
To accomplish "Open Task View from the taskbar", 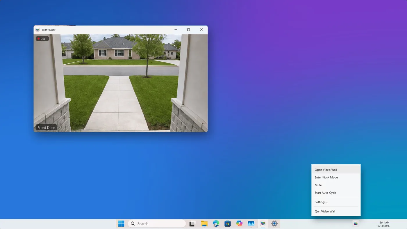I will [192, 223].
